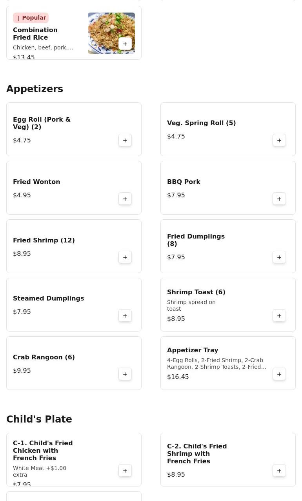The width and height of the screenshot is (302, 501).
Task: Add C-2 Child's Fried Shrimp plate
Action: [279, 471]
